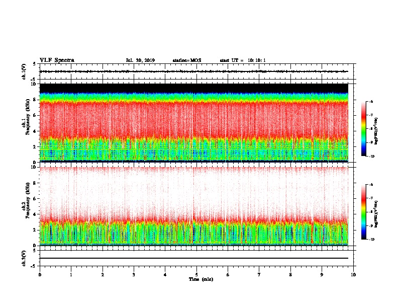Screen dimensions: 398x308
Task: Click the "-10" label on ch.2 color bar
Action: pos(371,240)
